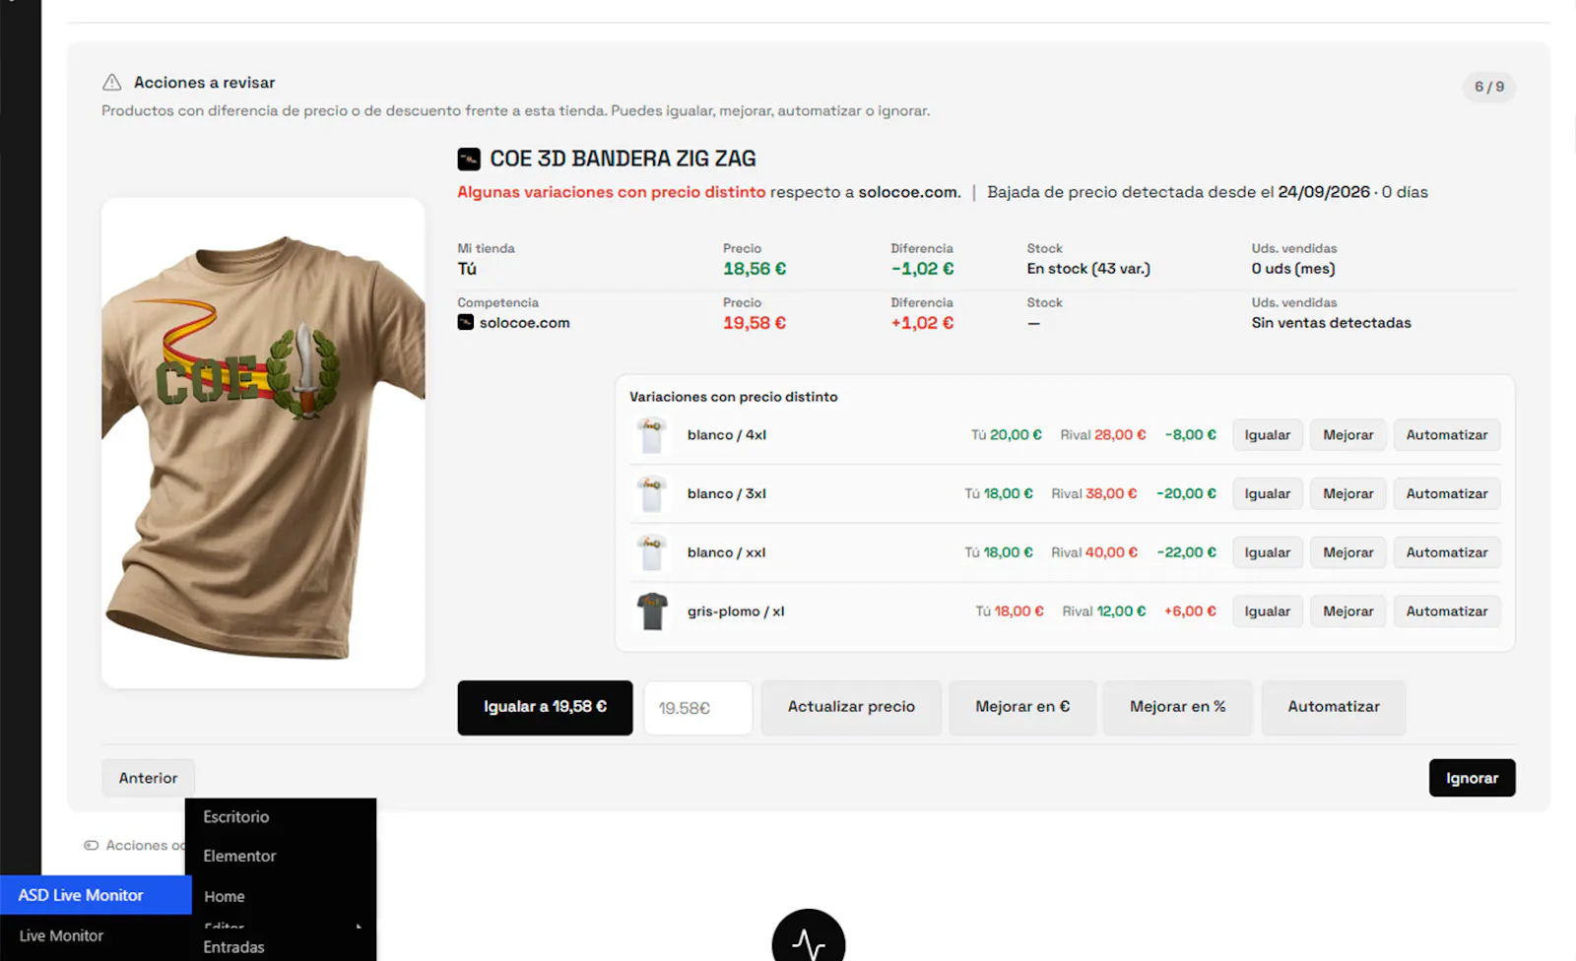Click the product title COE 3D BANDERA ZIG ZAG
This screenshot has height=961, width=1576.
624,159
